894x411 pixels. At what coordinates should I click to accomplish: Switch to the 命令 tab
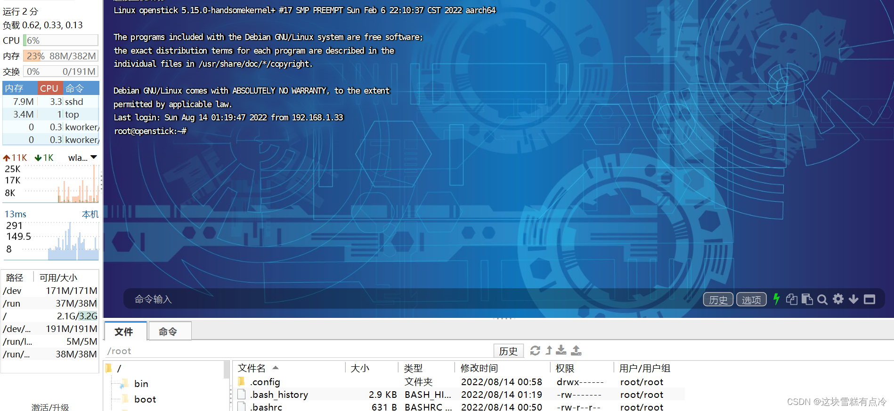tap(170, 332)
